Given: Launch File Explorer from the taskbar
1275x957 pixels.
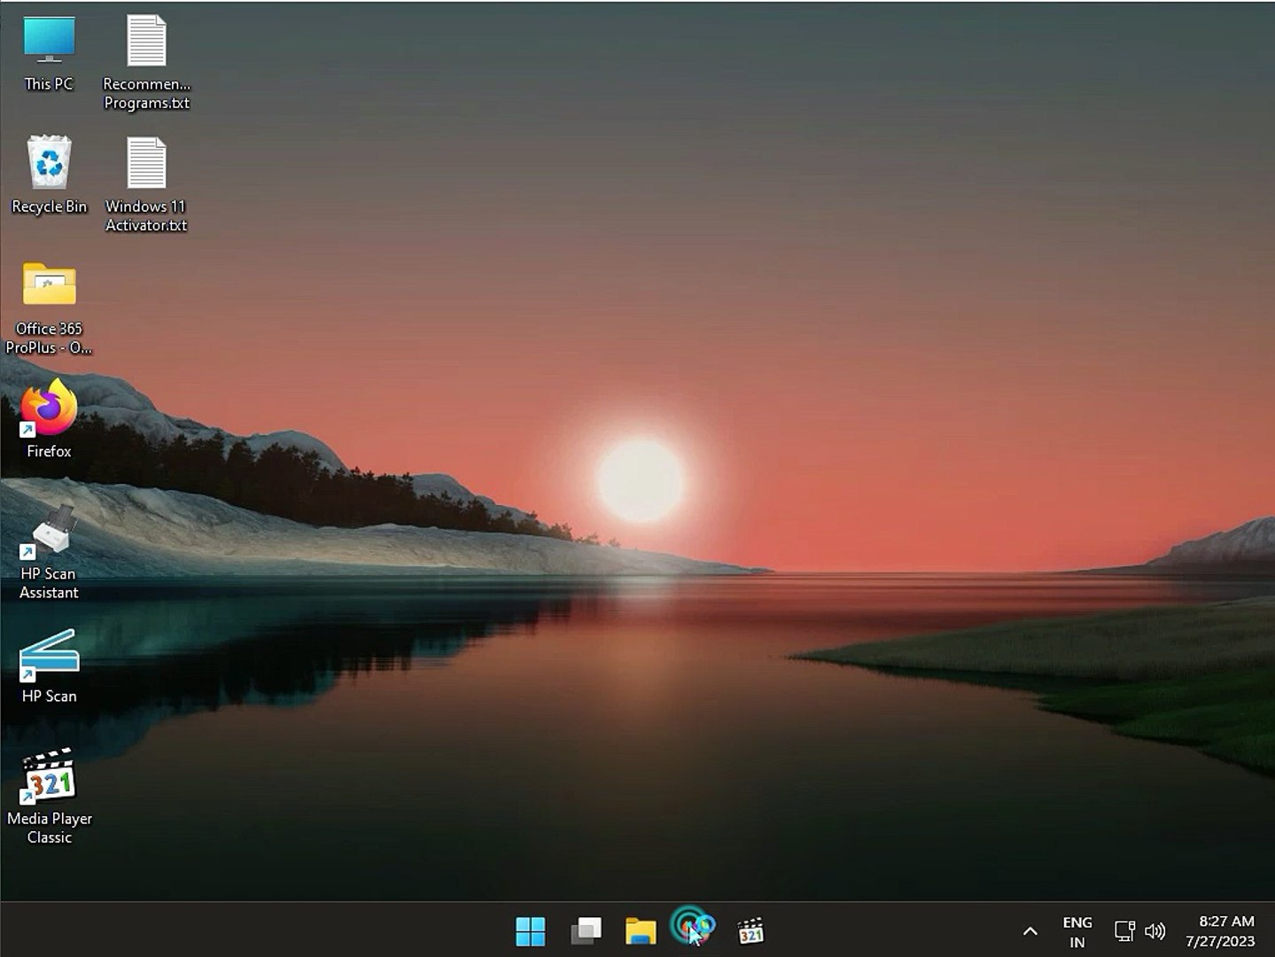Looking at the screenshot, I should (641, 930).
